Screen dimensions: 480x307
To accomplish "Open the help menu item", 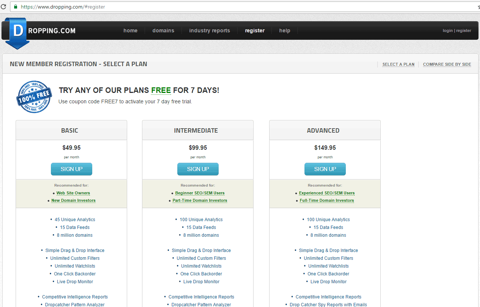I will (x=285, y=30).
